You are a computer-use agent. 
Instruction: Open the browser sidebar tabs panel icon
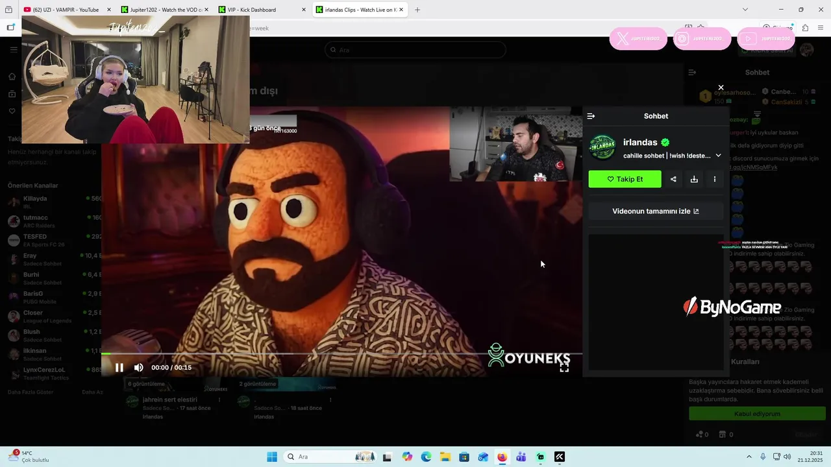point(10,27)
